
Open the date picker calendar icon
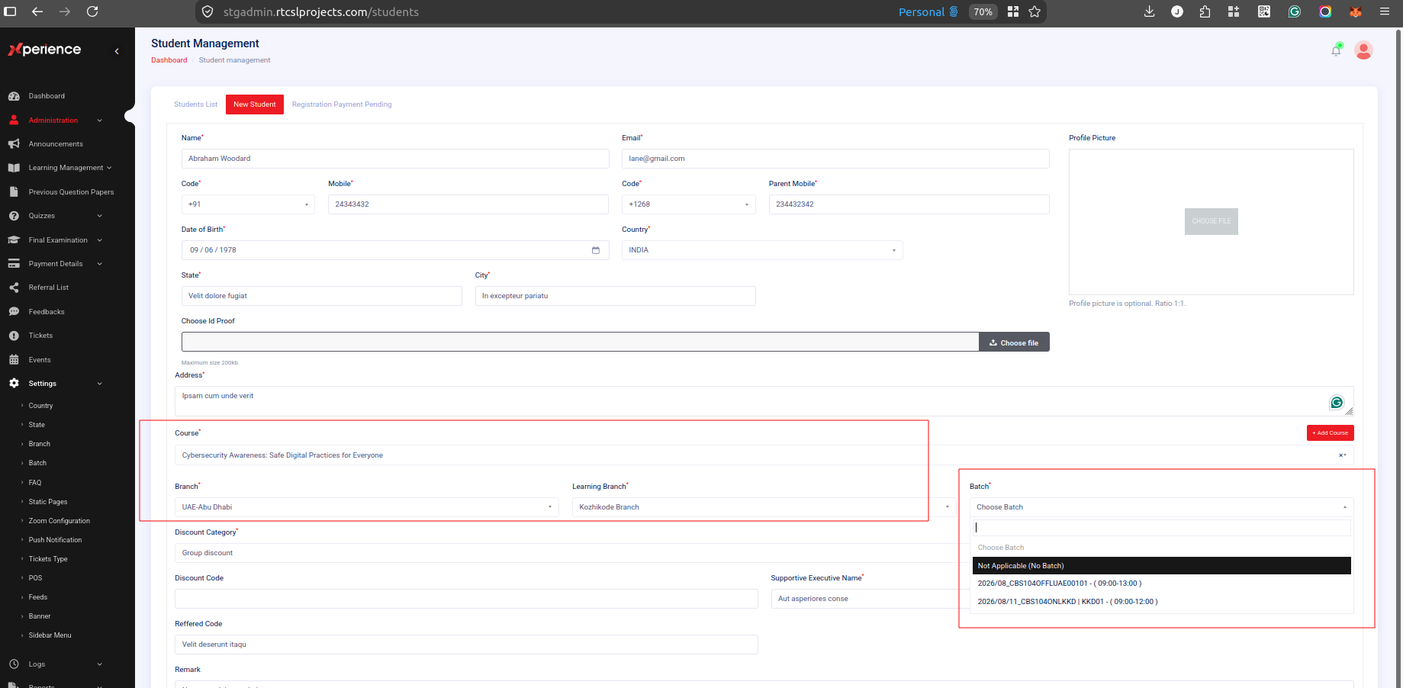(x=596, y=250)
